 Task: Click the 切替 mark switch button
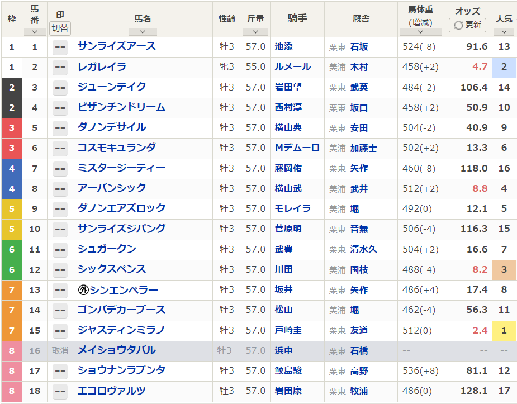pos(60,28)
